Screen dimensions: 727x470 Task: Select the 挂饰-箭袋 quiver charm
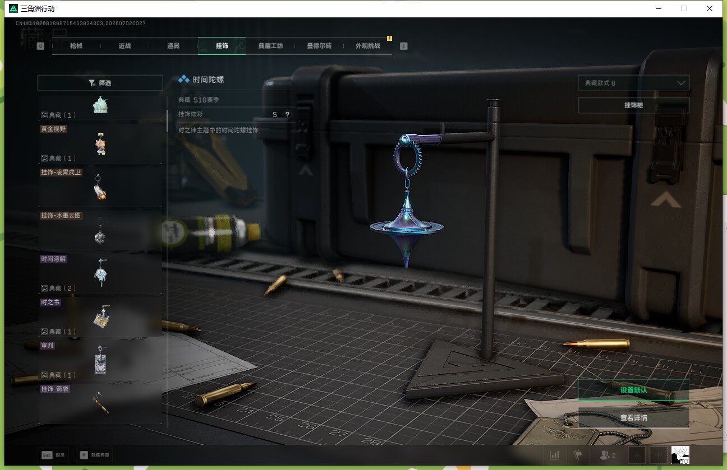tap(100, 403)
